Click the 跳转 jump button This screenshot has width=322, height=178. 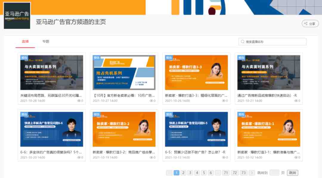[x=292, y=173]
